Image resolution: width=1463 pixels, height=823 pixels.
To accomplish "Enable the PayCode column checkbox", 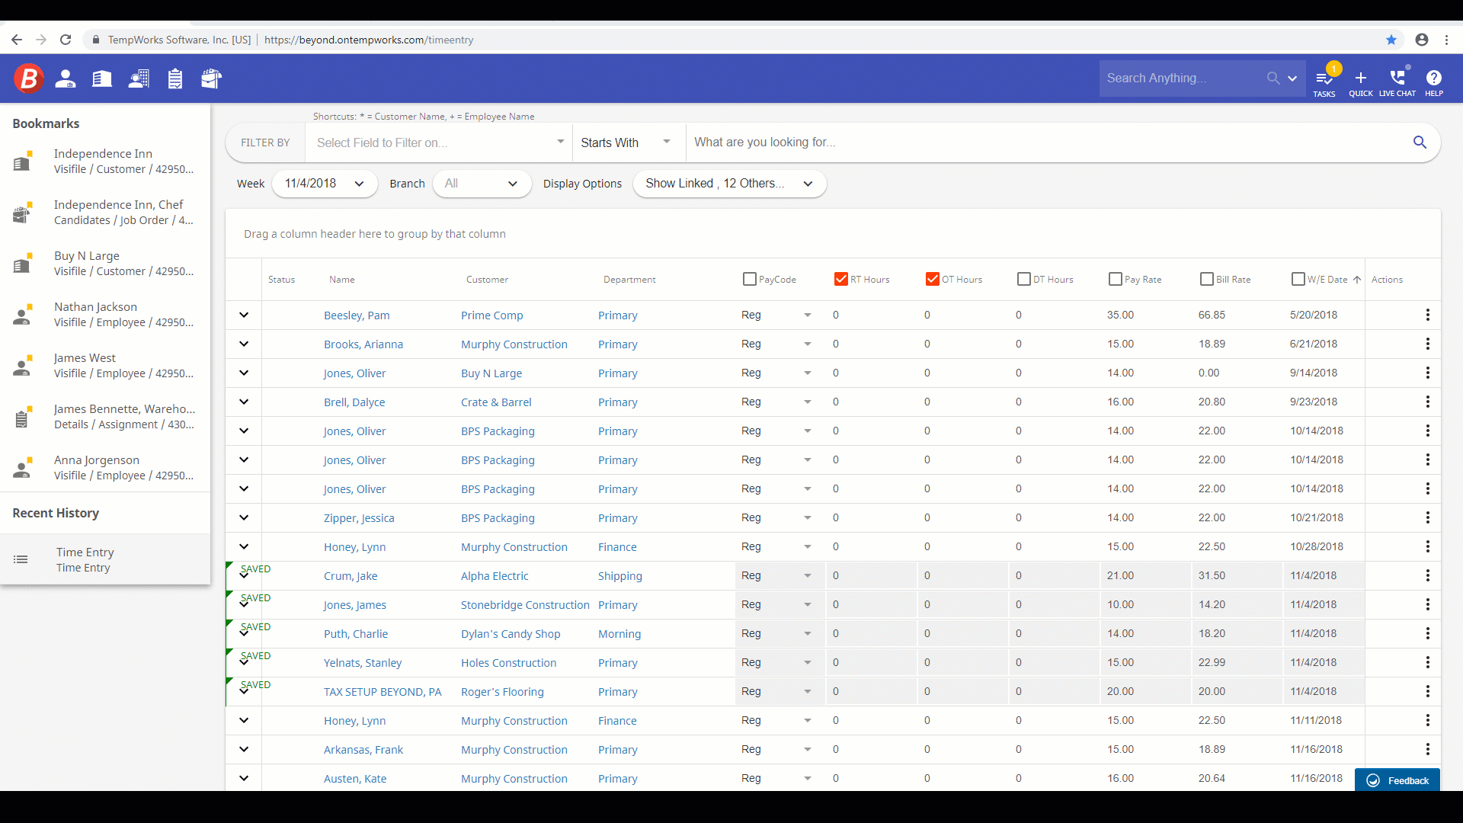I will tap(750, 279).
